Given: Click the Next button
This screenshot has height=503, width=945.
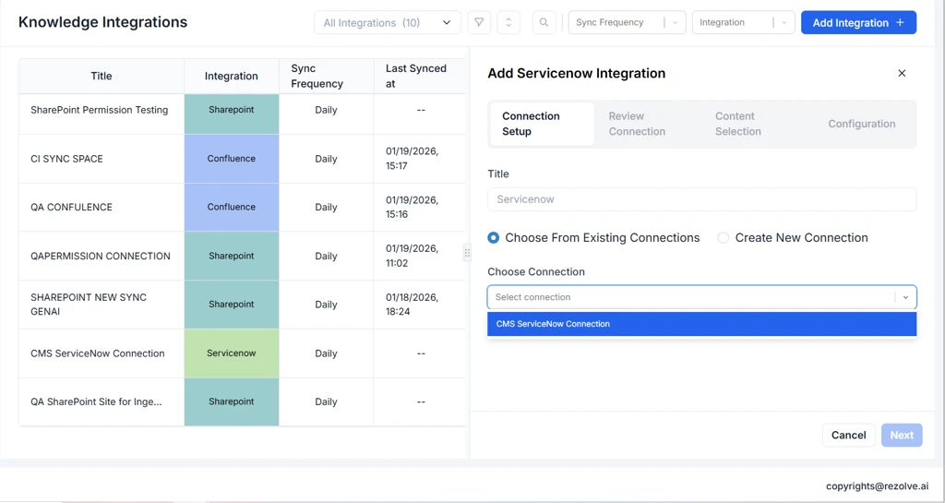Looking at the screenshot, I should 901,435.
